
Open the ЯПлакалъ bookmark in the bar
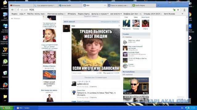tap(72, 14)
